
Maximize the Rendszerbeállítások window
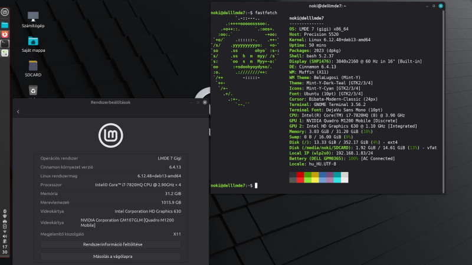click(198, 102)
